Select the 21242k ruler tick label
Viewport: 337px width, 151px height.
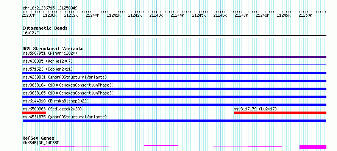135,15
